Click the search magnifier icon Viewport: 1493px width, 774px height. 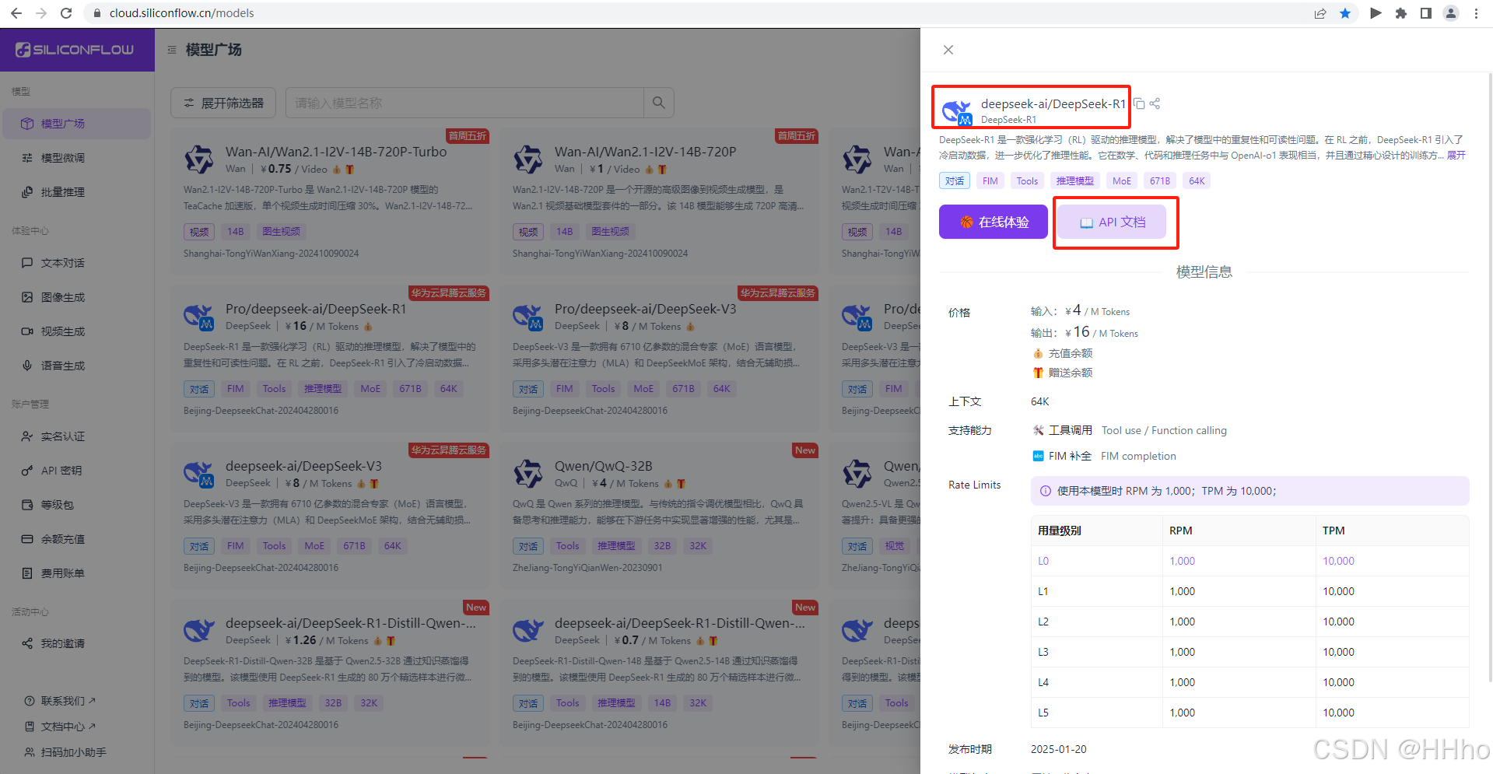[x=658, y=102]
